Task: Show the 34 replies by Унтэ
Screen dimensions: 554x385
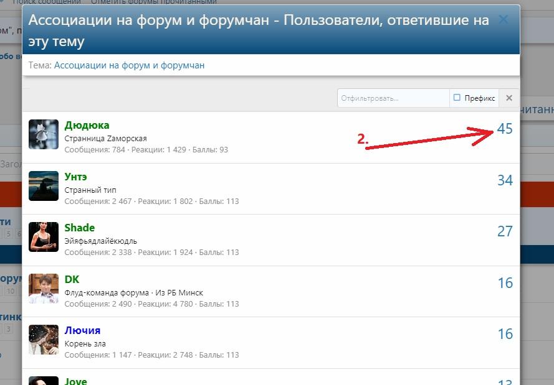Action: (x=505, y=180)
